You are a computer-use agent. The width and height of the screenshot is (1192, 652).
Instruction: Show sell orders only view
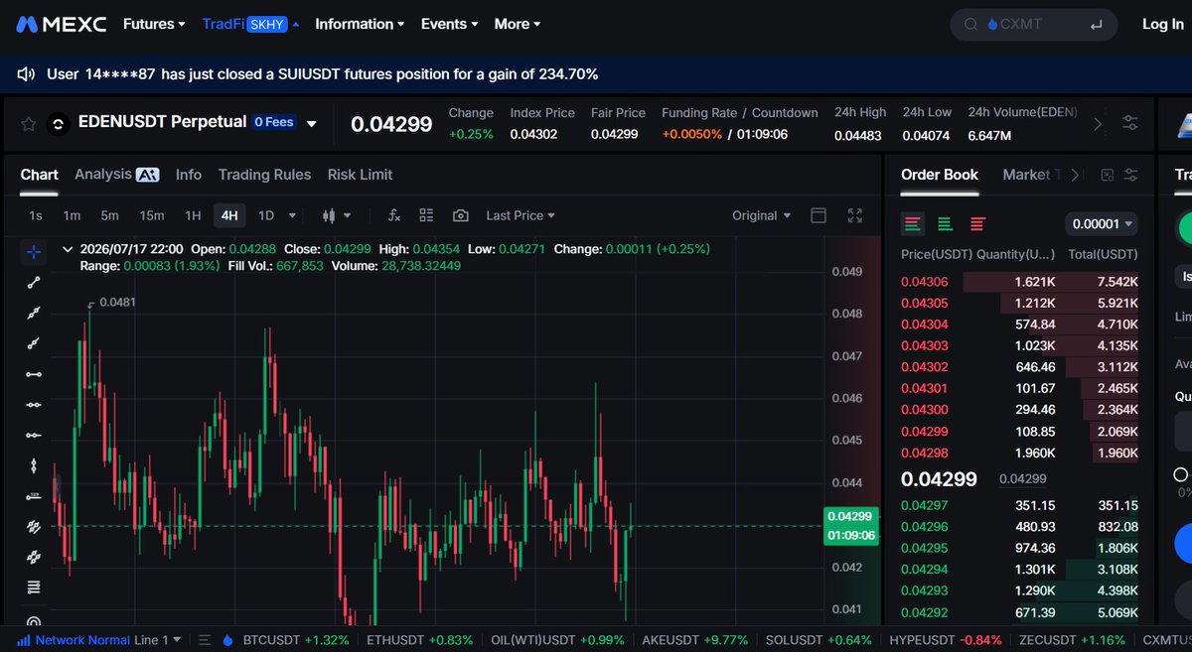(x=977, y=223)
